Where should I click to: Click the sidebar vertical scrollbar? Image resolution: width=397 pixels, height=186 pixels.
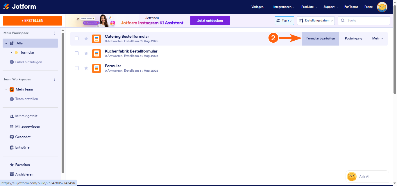click(63, 103)
